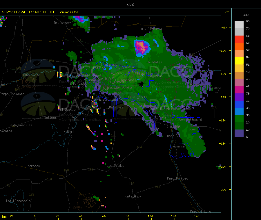Click the '100' tick on the bottom axis

pos(150,216)
